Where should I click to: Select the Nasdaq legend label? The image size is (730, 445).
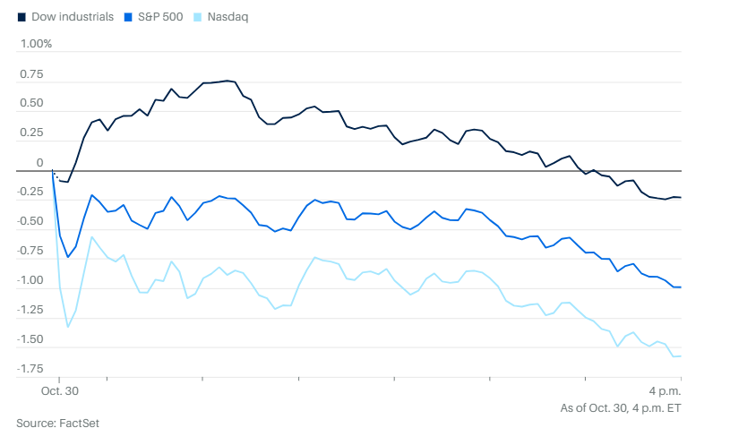[228, 17]
